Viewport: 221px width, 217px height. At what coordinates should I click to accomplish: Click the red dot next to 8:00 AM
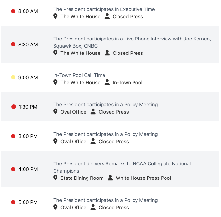pyautogui.click(x=13, y=11)
